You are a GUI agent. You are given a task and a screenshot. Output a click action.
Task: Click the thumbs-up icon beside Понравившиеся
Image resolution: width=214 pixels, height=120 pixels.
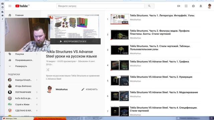[x=10, y=60]
